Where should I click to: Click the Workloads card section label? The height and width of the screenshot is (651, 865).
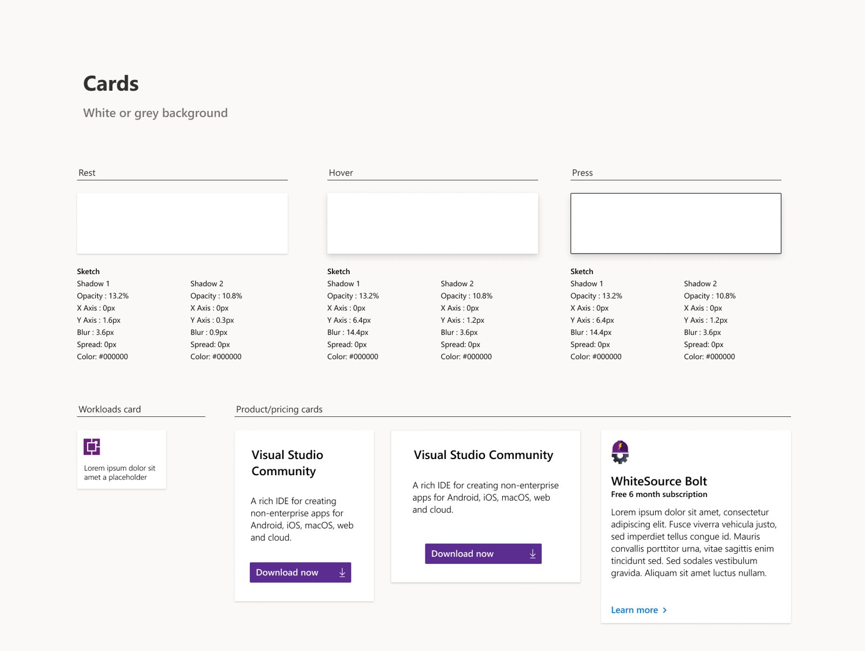pos(110,409)
